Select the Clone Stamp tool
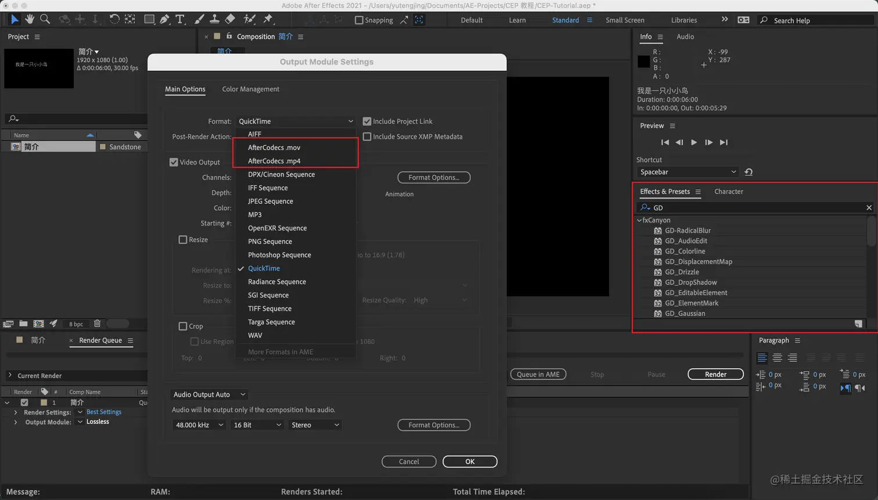 click(214, 19)
